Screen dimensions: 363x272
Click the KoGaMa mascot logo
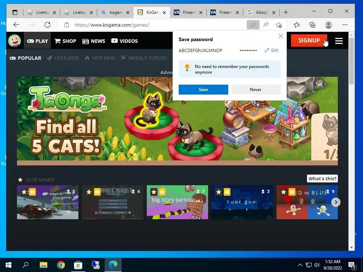coord(15,40)
